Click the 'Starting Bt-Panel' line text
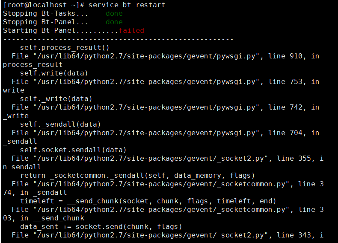This screenshot has height=243, width=338. pyautogui.click(x=39, y=31)
